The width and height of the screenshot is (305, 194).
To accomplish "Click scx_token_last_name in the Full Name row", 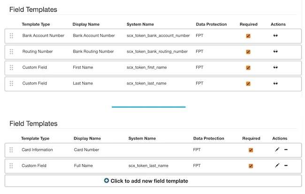I will [x=148, y=166].
